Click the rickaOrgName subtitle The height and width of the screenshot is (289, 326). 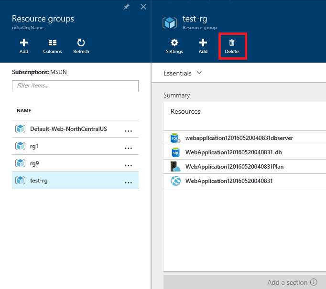point(28,28)
